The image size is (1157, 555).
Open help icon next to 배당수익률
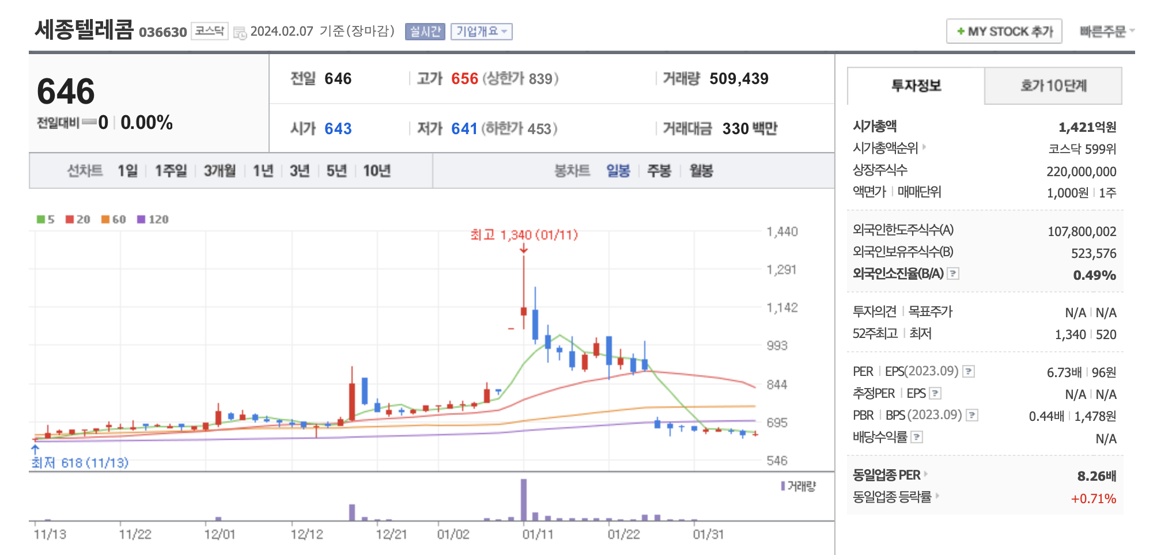pyautogui.click(x=917, y=437)
